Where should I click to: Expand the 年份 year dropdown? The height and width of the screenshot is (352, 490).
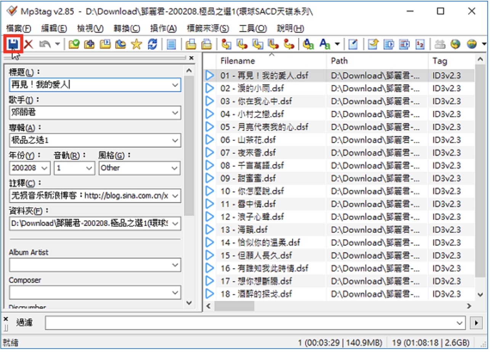(45, 168)
